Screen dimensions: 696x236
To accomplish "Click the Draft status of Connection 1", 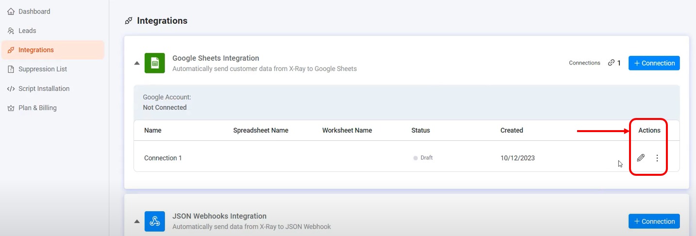I will pos(426,158).
